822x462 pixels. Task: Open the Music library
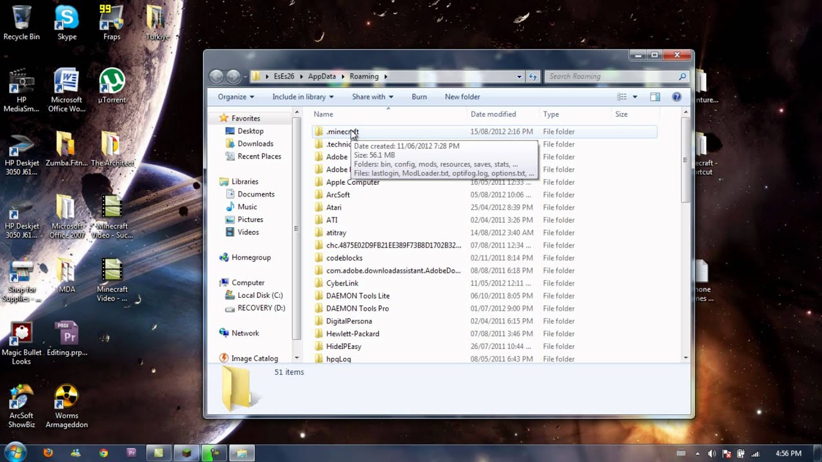coord(241,207)
